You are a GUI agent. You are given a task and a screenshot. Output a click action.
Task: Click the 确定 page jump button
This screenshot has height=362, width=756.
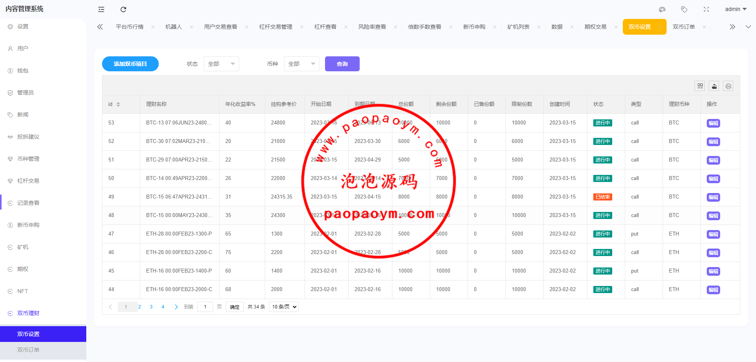coord(235,307)
